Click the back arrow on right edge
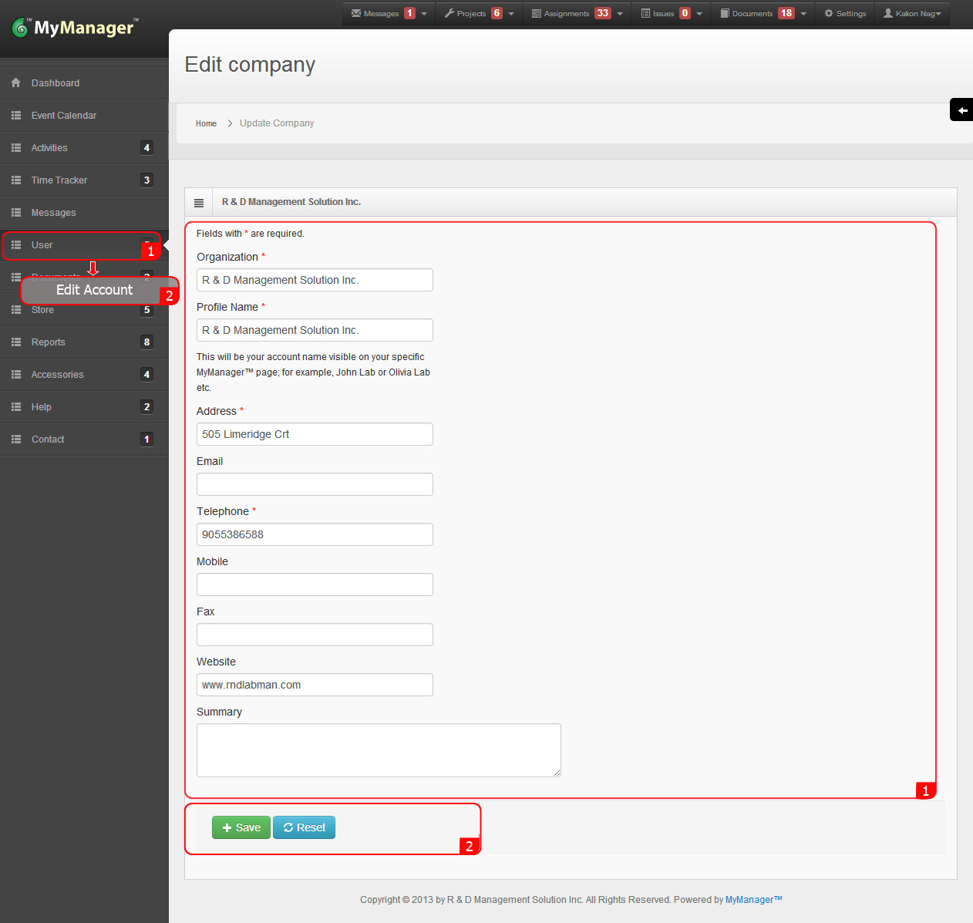 [x=961, y=109]
